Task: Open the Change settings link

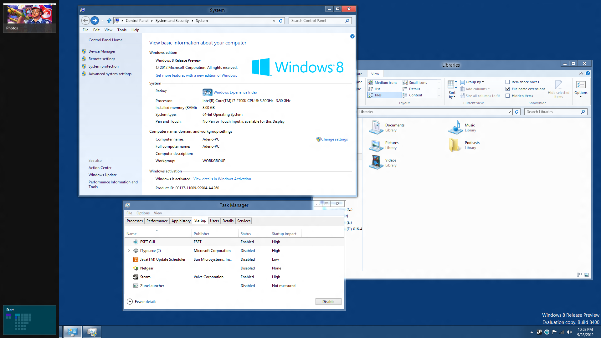Action: click(x=334, y=139)
